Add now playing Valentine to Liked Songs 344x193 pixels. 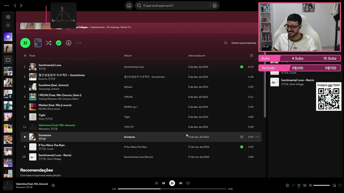[53, 185]
